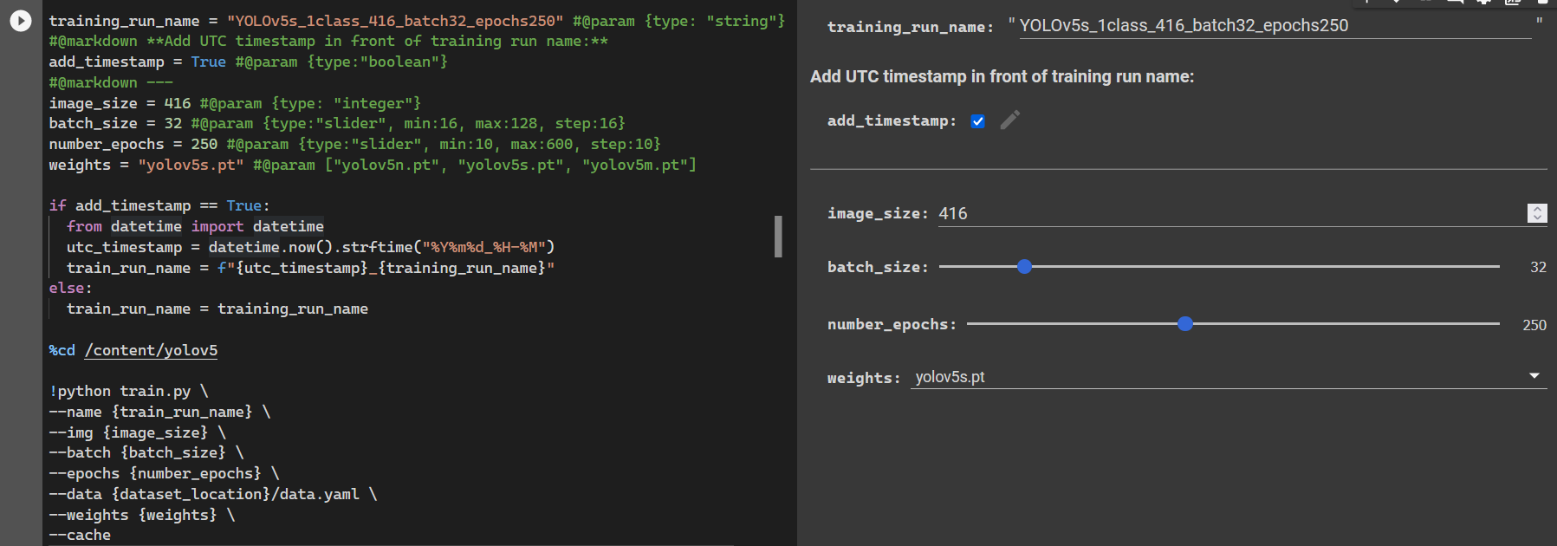Click the code line 'weights = "yolov5s.pt"'
The width and height of the screenshot is (1557, 546).
(x=146, y=165)
